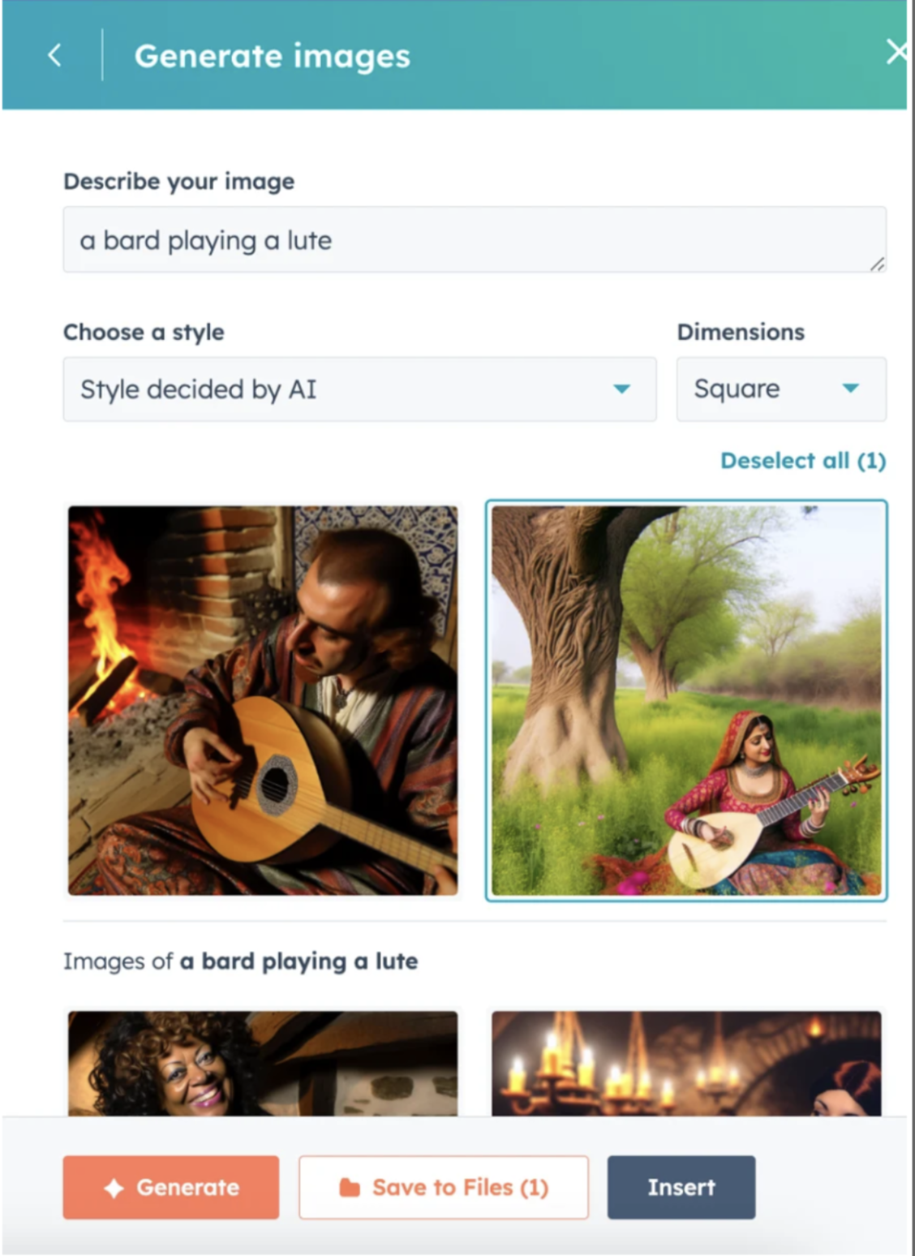Open the Style decided by AI combo box
The height and width of the screenshot is (1256, 915).
[x=359, y=389]
